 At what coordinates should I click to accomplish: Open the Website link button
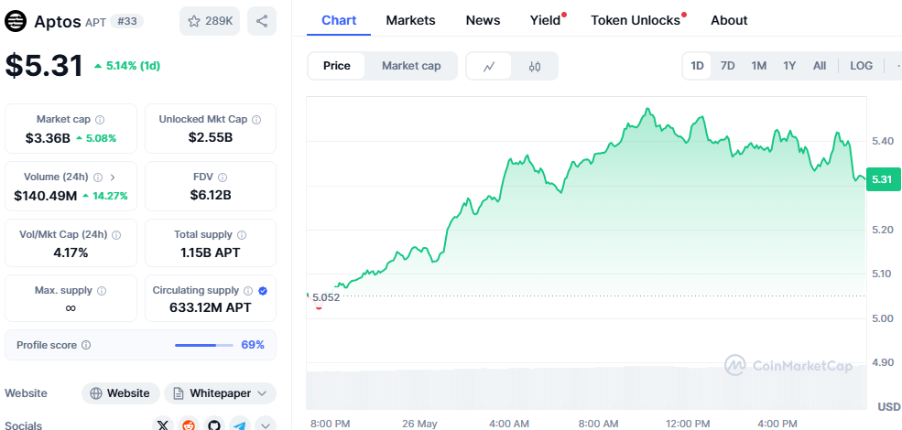click(x=121, y=393)
